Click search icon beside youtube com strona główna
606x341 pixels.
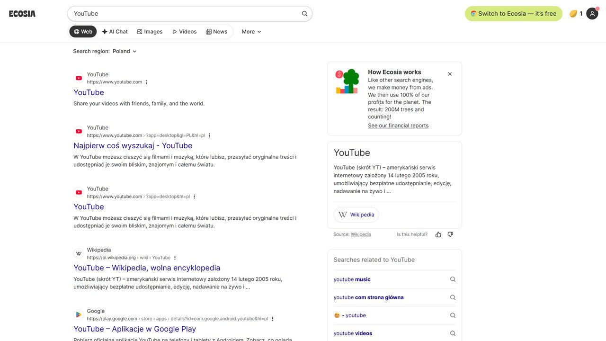pyautogui.click(x=453, y=297)
